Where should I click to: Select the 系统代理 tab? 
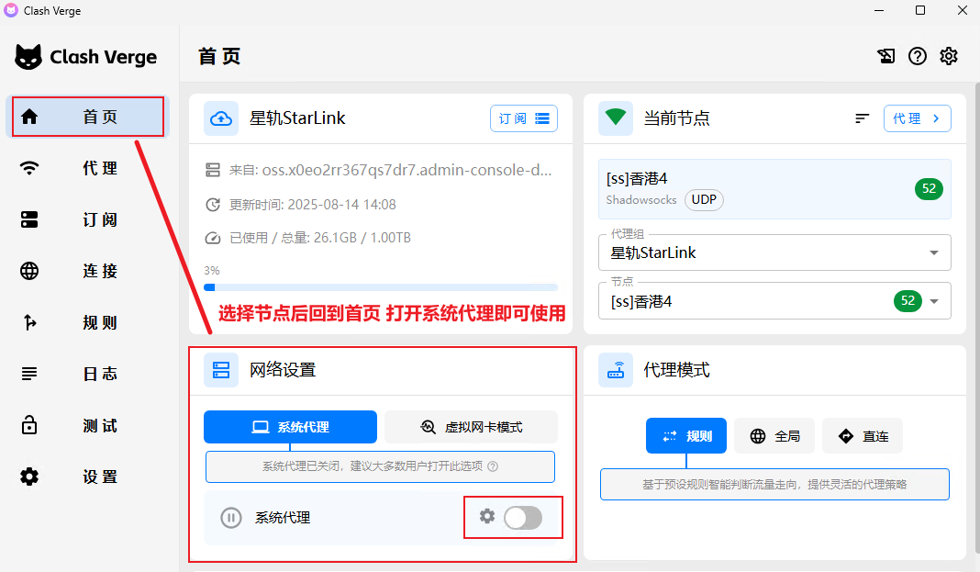(290, 427)
